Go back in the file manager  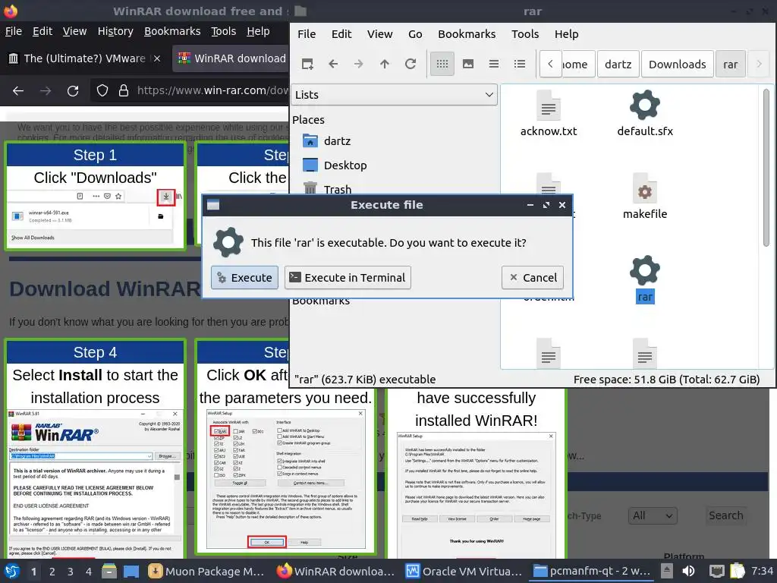click(x=333, y=64)
